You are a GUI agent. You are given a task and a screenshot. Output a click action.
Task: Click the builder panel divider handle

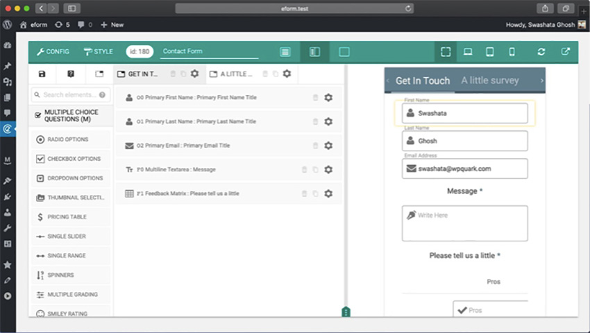tap(346, 312)
